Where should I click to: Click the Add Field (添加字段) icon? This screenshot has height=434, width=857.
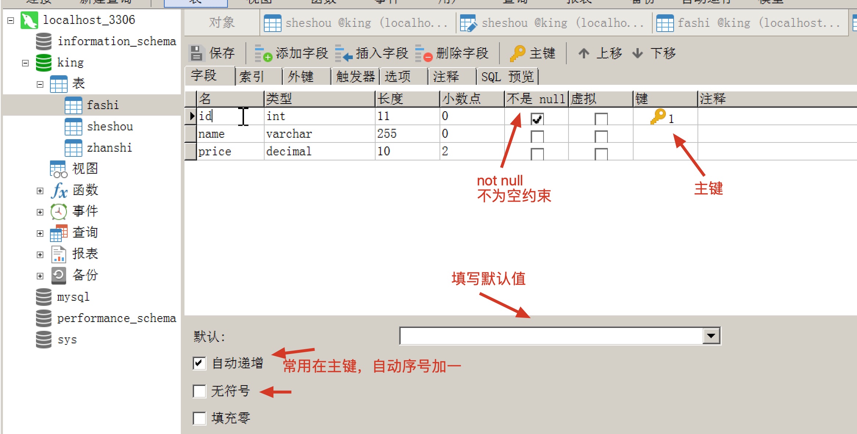[x=263, y=53]
